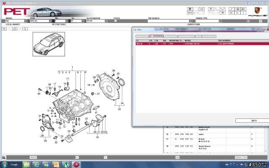Open the Windows Start menu
269x168 pixels.
pos(5,165)
